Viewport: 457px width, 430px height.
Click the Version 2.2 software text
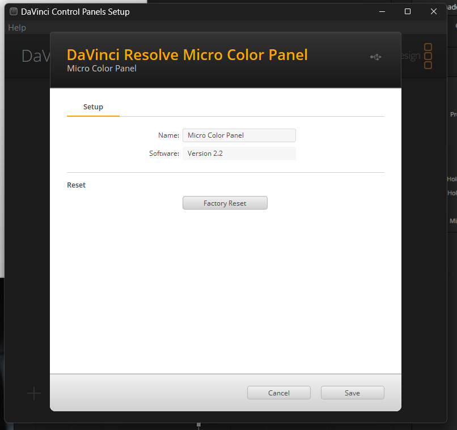tap(205, 154)
